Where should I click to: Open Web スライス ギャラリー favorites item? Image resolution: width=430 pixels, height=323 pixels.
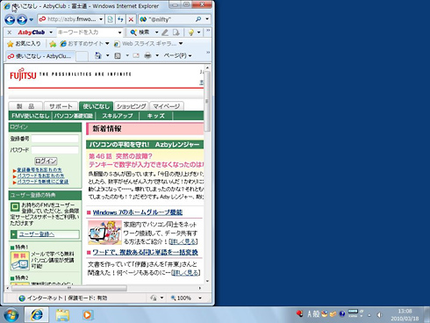click(148, 44)
